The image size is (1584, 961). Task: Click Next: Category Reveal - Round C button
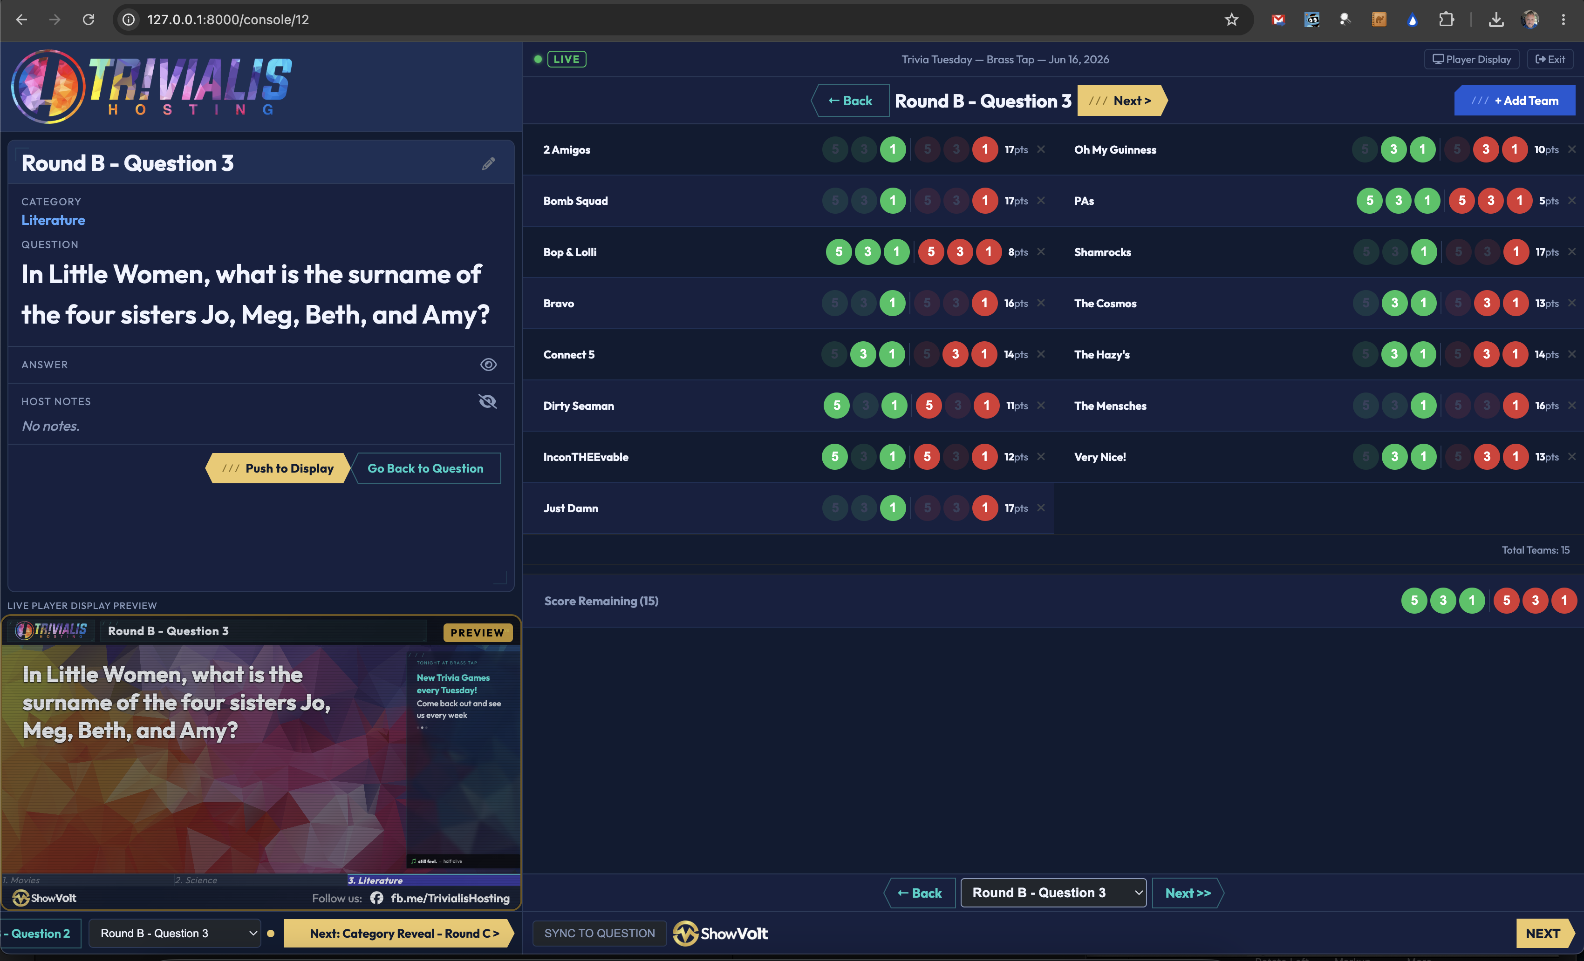point(399,934)
